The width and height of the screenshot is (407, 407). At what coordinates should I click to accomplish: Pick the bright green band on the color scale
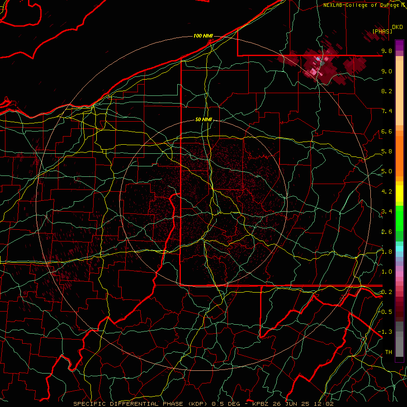pos(399,218)
